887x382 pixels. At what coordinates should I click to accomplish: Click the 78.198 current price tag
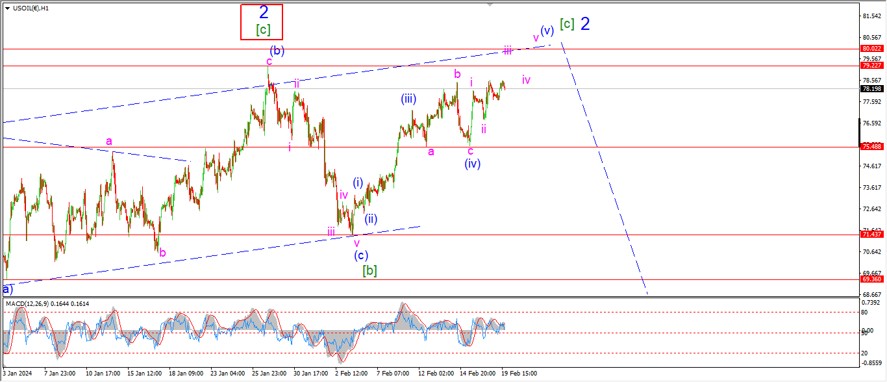click(x=871, y=88)
